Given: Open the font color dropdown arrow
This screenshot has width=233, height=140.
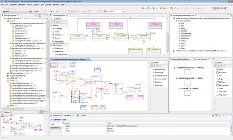Looking at the screenshot, I should (x=48, y=11).
